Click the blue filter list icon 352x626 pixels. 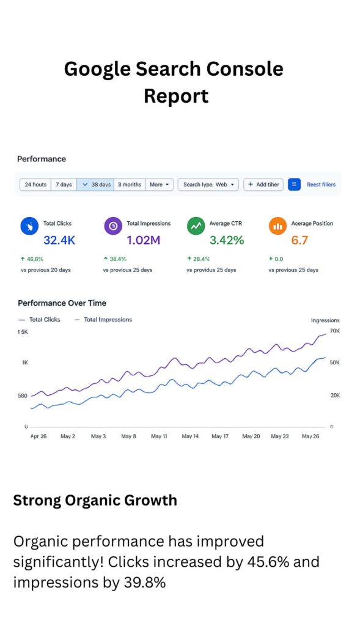[x=294, y=185]
